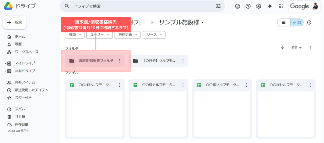Switch to grid layout view
324x143 pixels.
point(297,22)
